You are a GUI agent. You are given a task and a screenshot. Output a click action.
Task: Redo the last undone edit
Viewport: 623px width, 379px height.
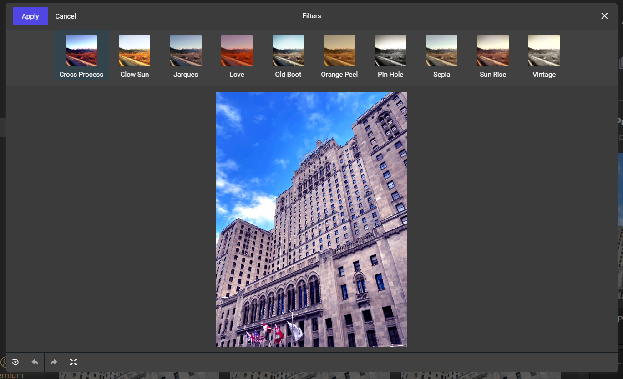(54, 362)
